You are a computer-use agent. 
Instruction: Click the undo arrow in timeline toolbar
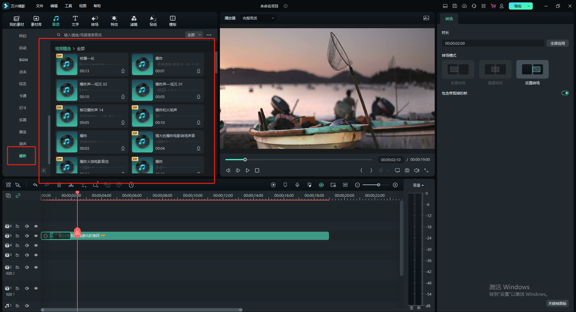35,185
